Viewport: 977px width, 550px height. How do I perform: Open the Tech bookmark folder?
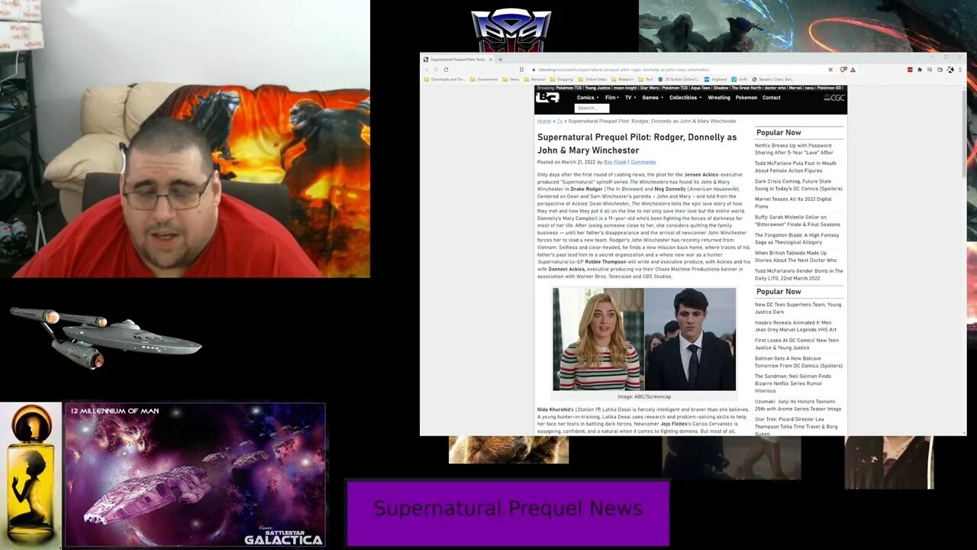click(646, 79)
